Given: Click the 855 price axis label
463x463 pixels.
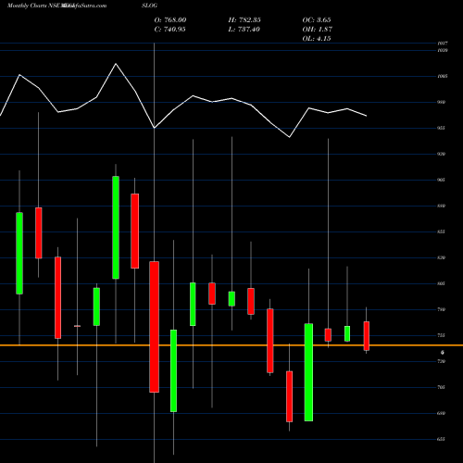Looking at the screenshot, I should pos(441,231).
